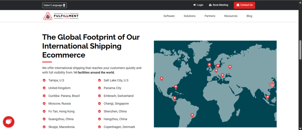302x130 pixels.
Task: Select the text "Fo Tan, Hong Kong"
Action: tap(61, 111)
